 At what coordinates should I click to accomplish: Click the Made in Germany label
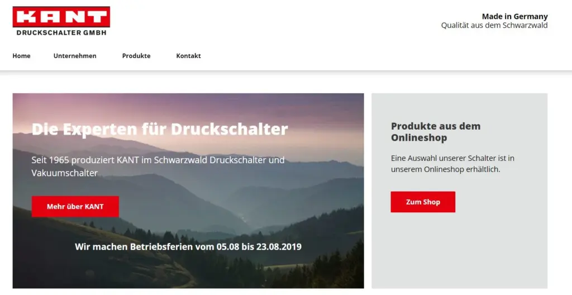click(x=514, y=16)
